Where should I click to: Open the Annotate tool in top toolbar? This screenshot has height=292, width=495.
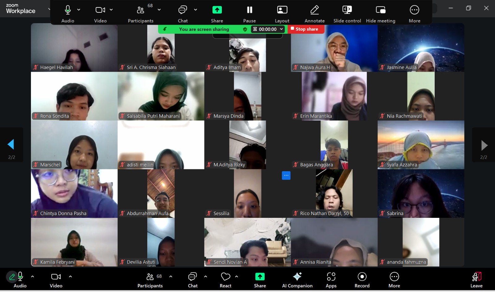pos(314,11)
